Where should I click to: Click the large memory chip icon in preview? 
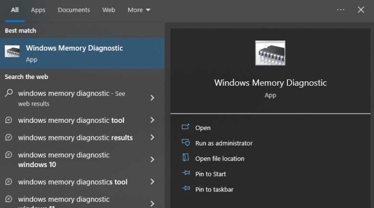270,53
